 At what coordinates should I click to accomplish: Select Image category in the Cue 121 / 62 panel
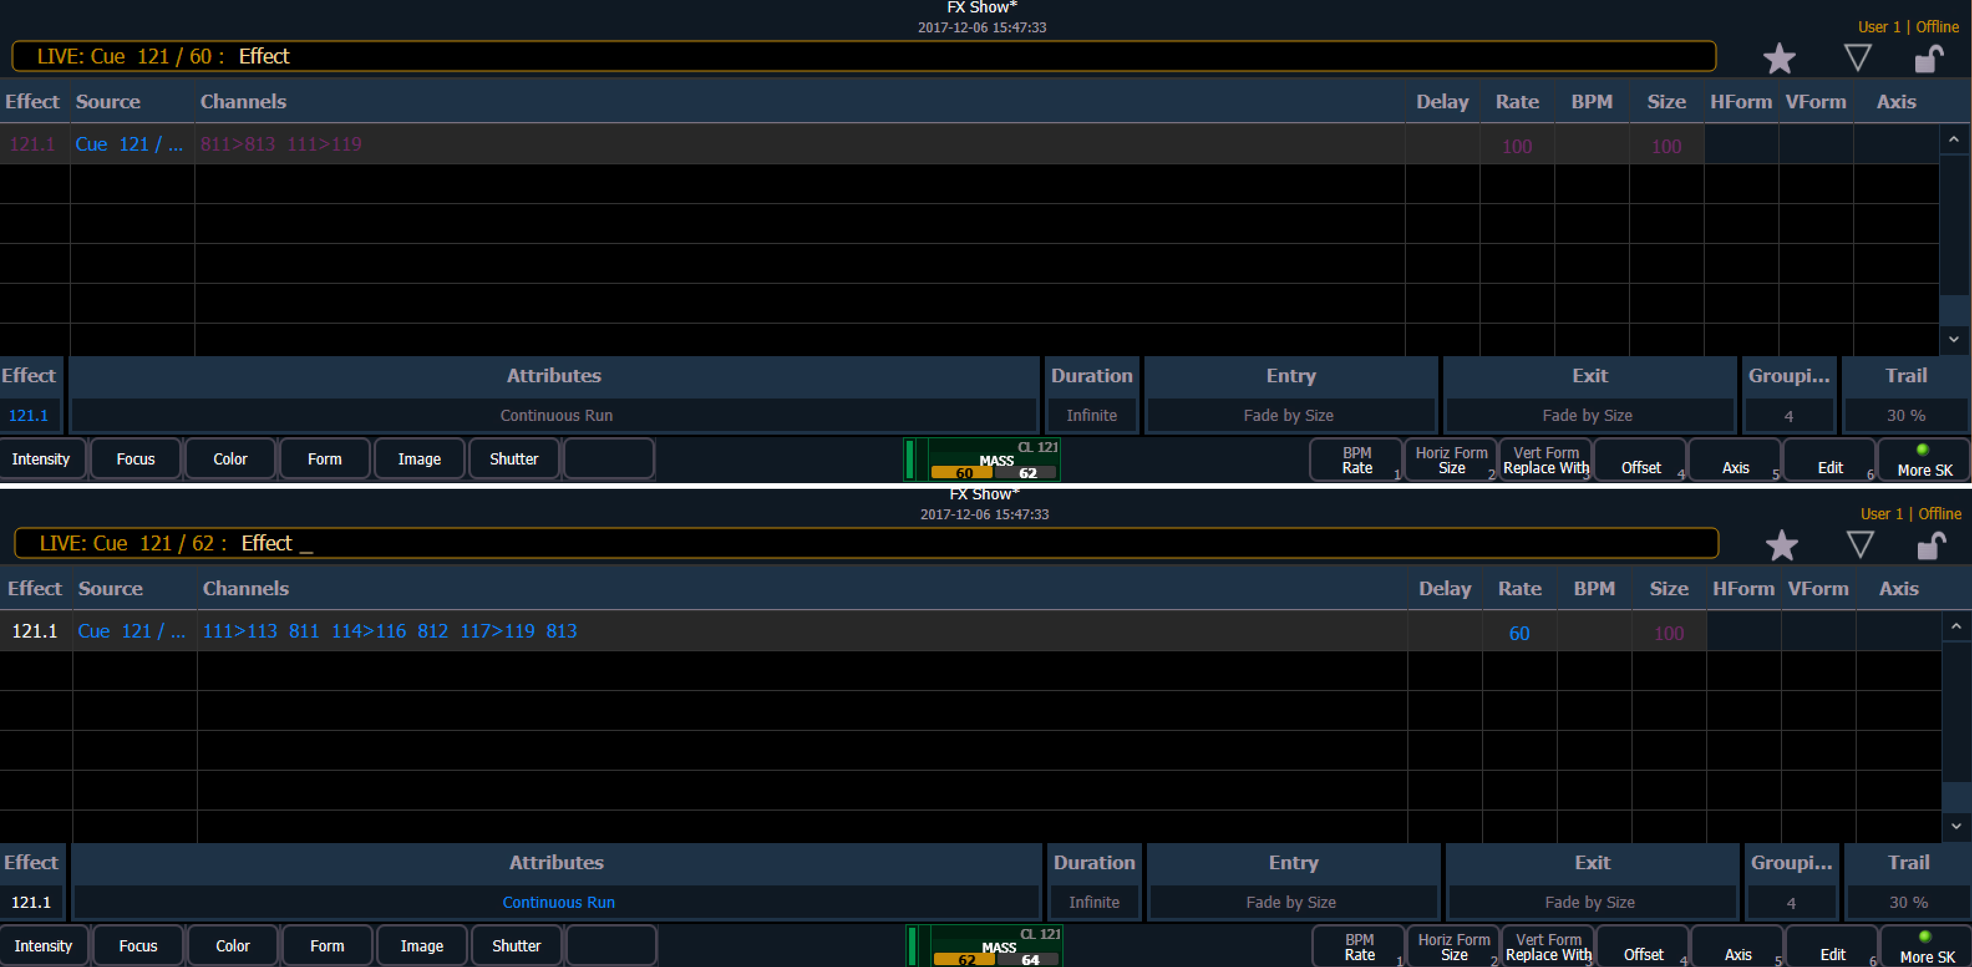[422, 946]
